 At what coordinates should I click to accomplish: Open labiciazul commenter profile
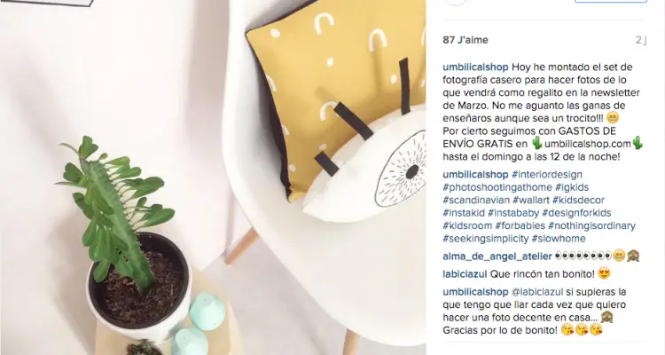pyautogui.click(x=465, y=274)
